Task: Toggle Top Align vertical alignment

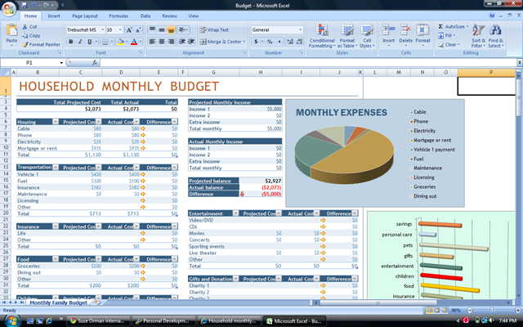Action: pos(152,30)
